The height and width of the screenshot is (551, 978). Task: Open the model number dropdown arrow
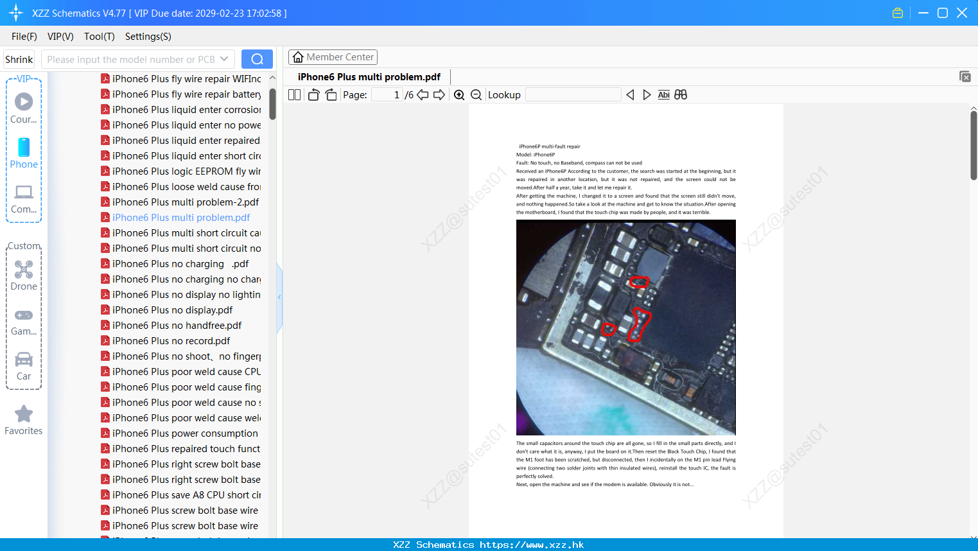[x=224, y=59]
